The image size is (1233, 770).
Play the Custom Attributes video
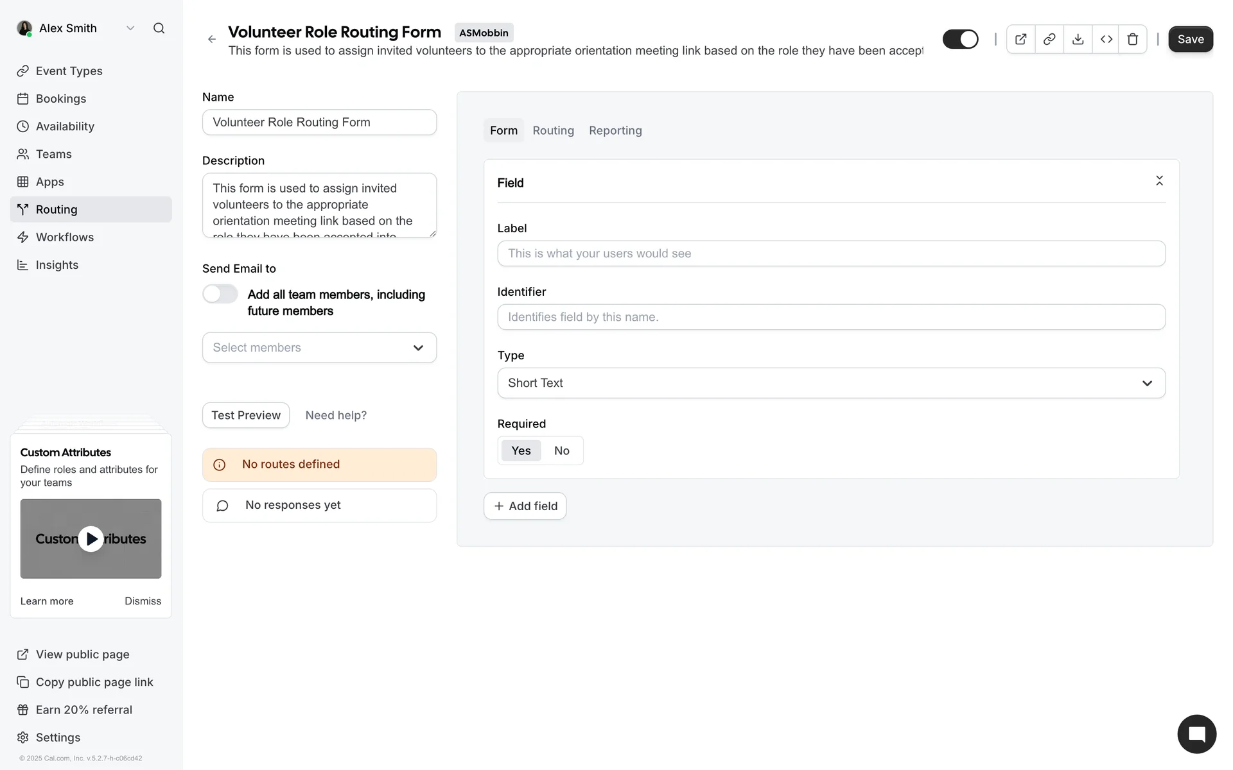point(91,539)
